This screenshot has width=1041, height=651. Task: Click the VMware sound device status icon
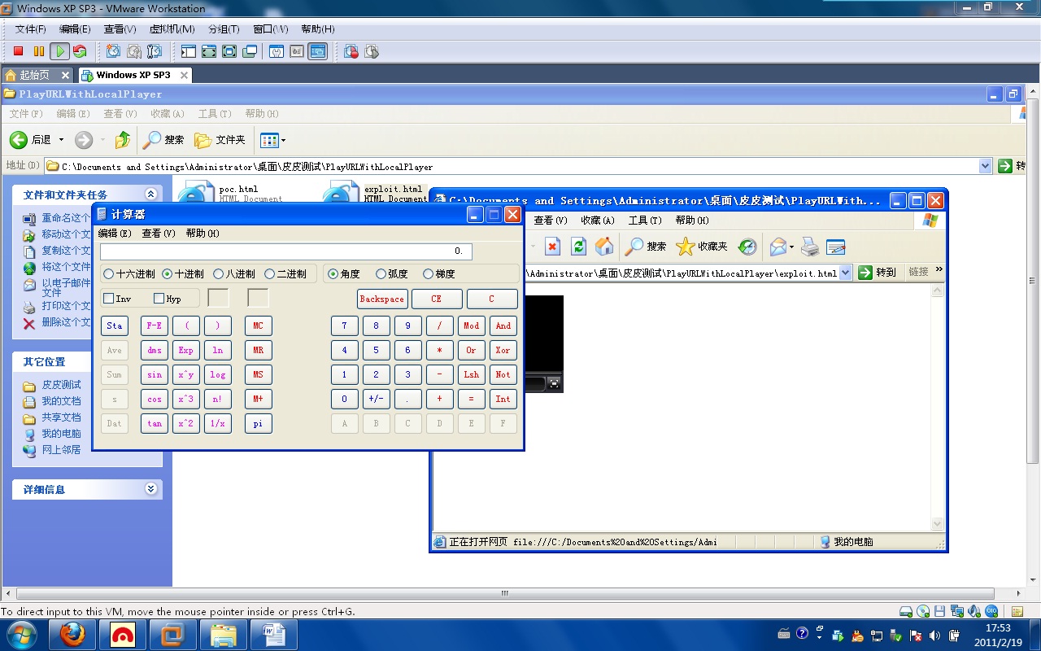pyautogui.click(x=973, y=611)
